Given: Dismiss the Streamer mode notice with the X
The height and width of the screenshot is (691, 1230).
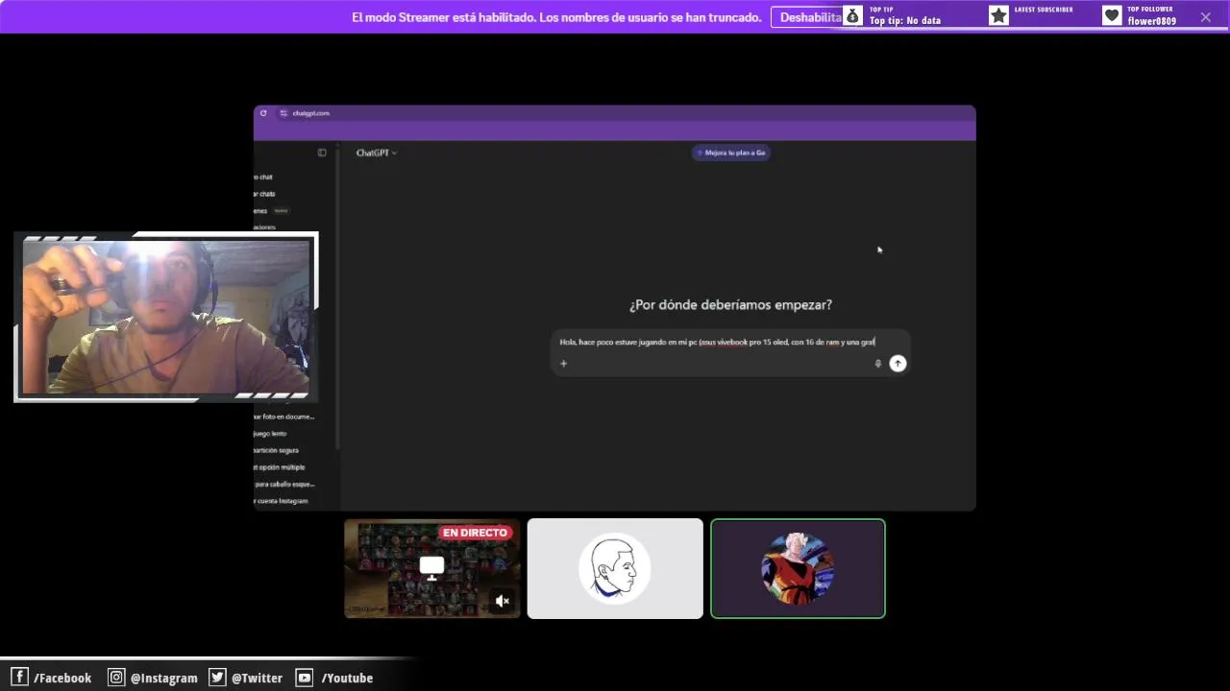Looking at the screenshot, I should point(1206,16).
